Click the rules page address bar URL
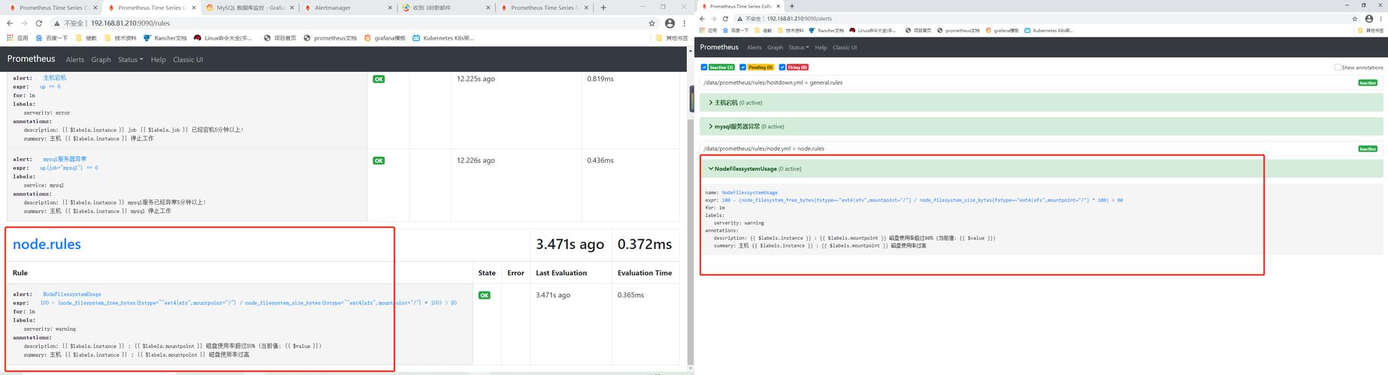This screenshot has width=1388, height=375. pyautogui.click(x=130, y=23)
